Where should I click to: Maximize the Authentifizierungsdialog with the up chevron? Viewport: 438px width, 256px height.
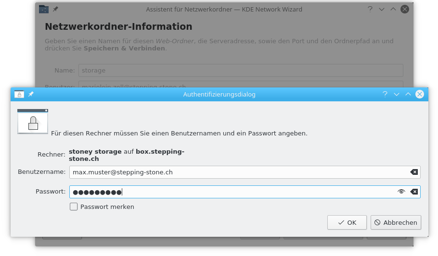(x=408, y=94)
